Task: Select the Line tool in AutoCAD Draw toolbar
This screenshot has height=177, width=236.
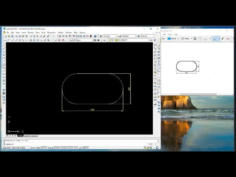Action: (4, 45)
